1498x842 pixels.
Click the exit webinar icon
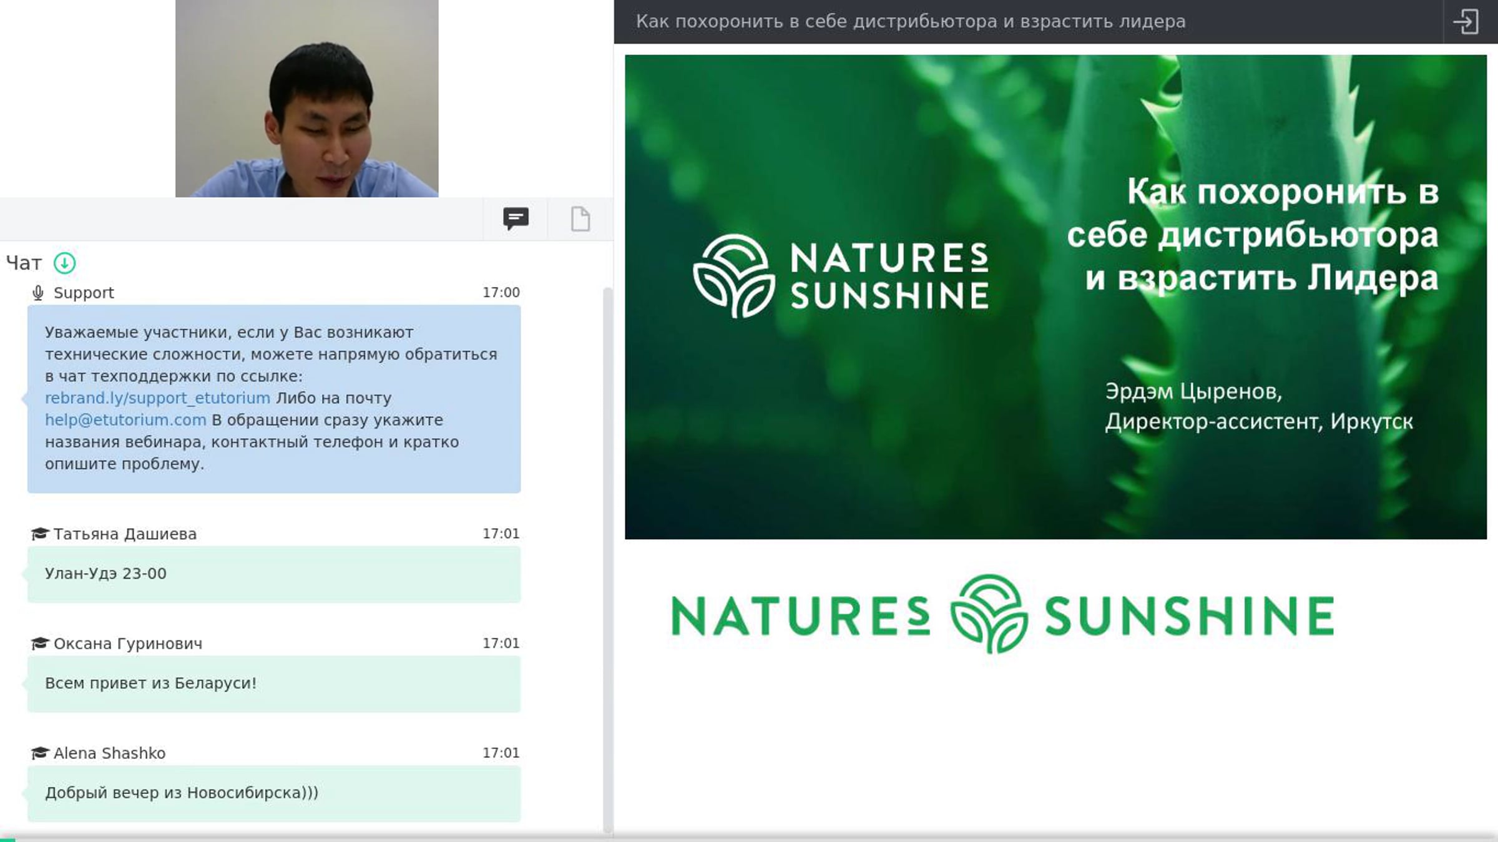[x=1466, y=22]
